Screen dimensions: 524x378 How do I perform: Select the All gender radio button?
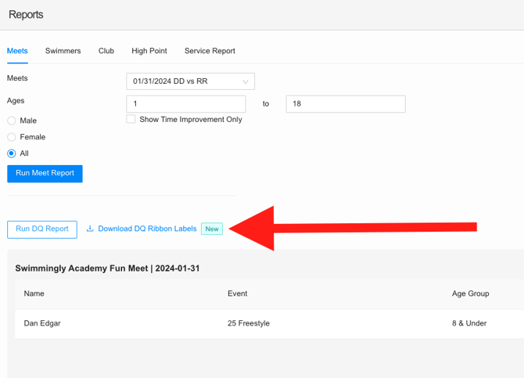click(x=12, y=153)
